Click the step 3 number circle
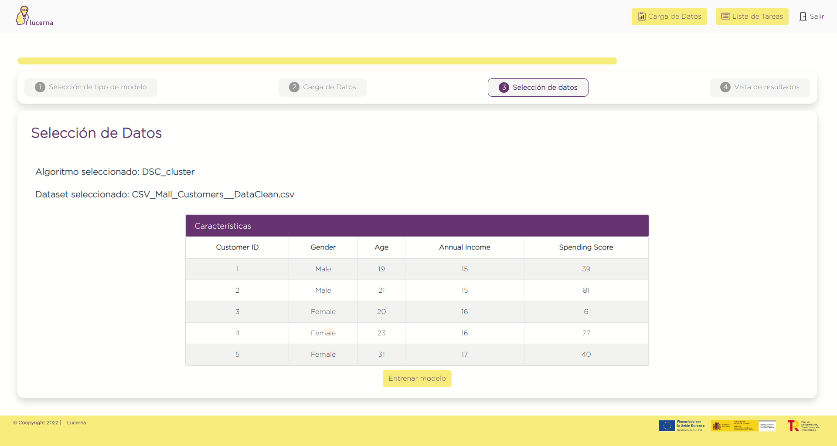The width and height of the screenshot is (837, 446). (x=504, y=88)
